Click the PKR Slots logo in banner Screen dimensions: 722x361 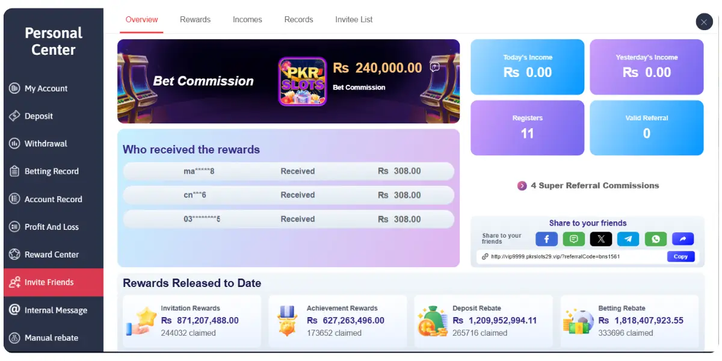303,82
